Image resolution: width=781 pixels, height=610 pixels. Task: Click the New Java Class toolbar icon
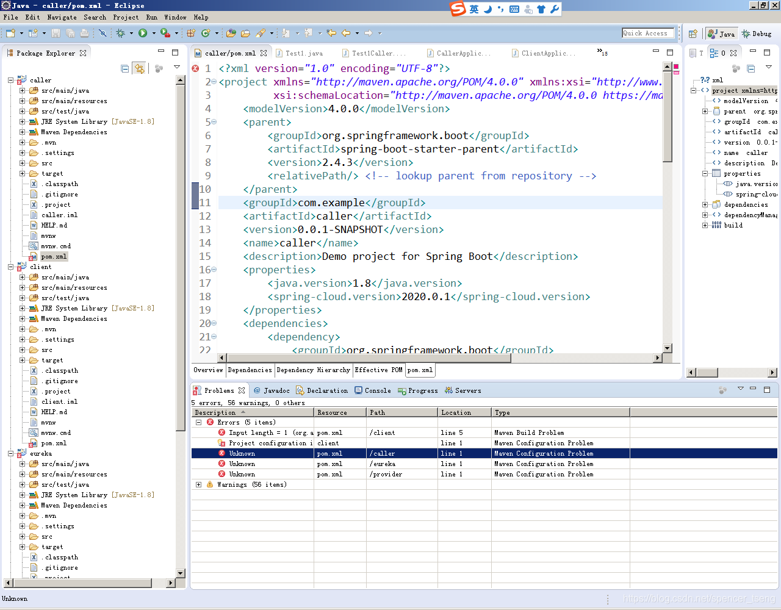206,33
